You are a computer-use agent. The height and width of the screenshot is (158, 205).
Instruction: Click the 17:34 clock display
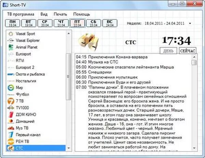(177, 41)
